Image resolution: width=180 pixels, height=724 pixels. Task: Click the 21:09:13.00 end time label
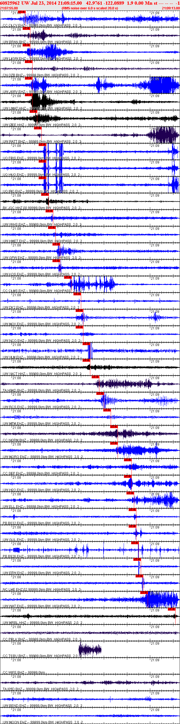(x=171, y=8)
